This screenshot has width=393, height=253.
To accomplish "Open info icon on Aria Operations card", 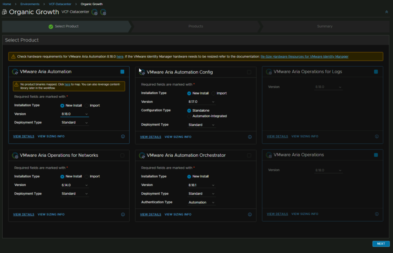I will pyautogui.click(x=377, y=214).
